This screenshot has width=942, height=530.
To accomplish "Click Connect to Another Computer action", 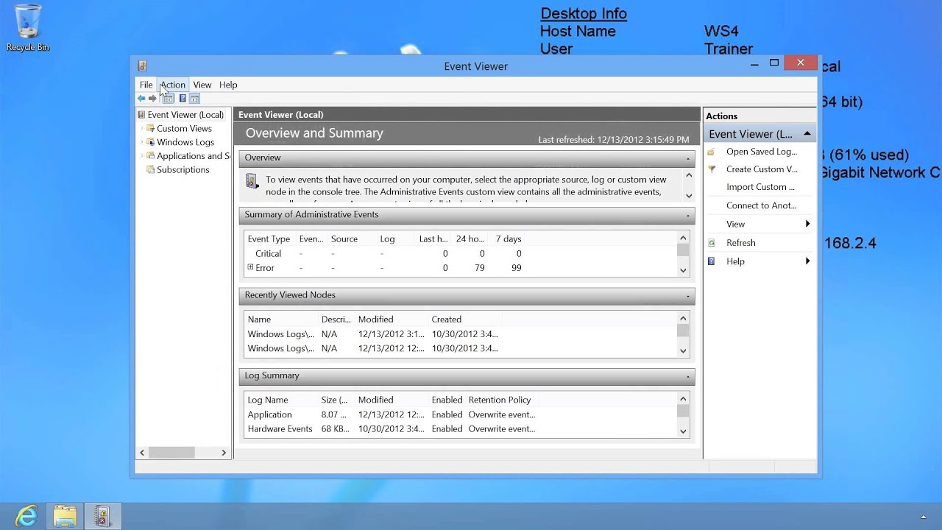I will click(762, 205).
